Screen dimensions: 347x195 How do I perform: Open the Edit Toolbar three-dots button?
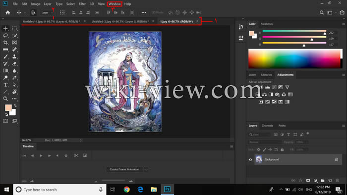coord(14,98)
